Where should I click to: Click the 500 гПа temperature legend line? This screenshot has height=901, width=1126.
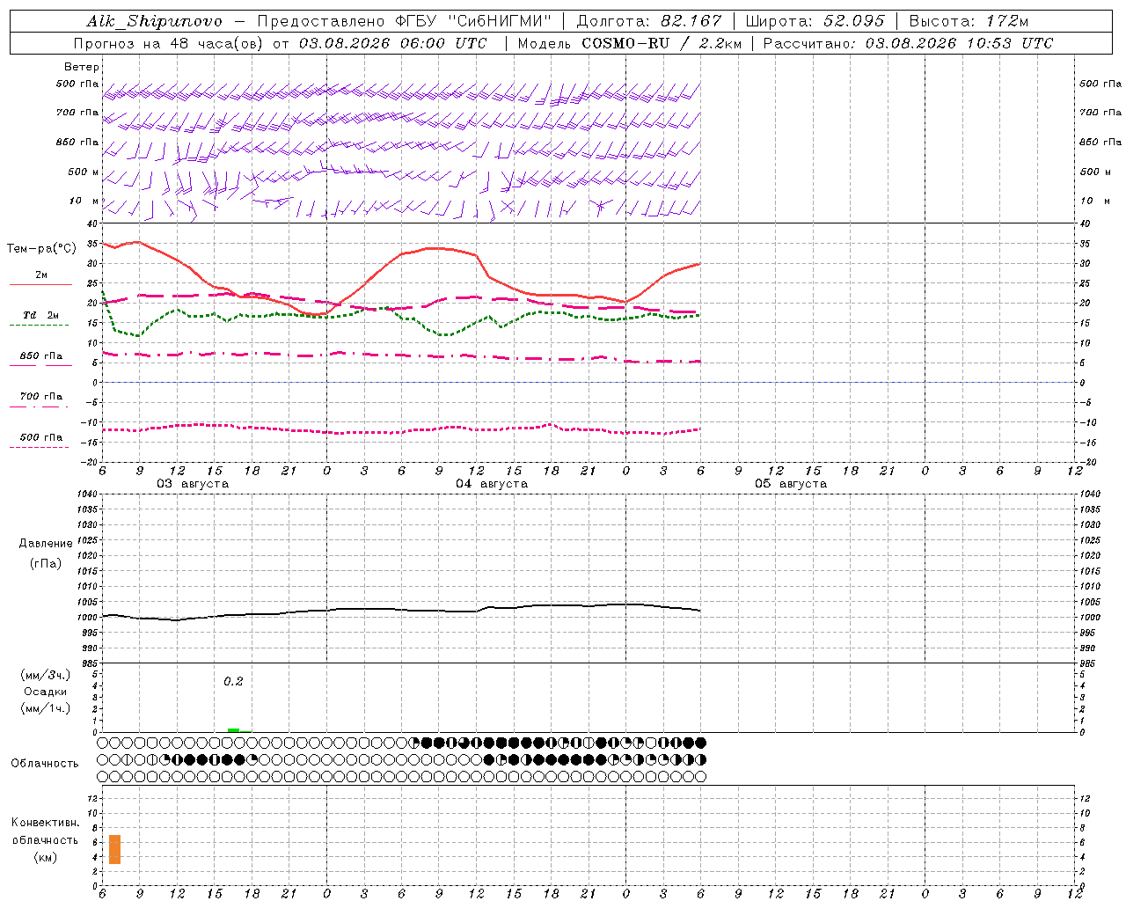[x=39, y=447]
